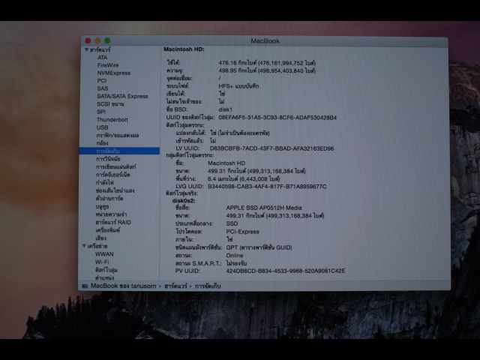Click the HFS+ file system value
The height and width of the screenshot is (360, 480).
(x=238, y=86)
